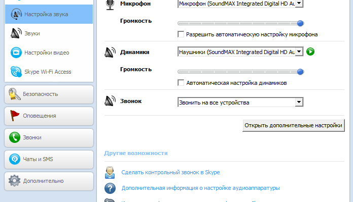Open the Динамики device dropdown
The height and width of the screenshot is (202, 353).
[x=240, y=52]
